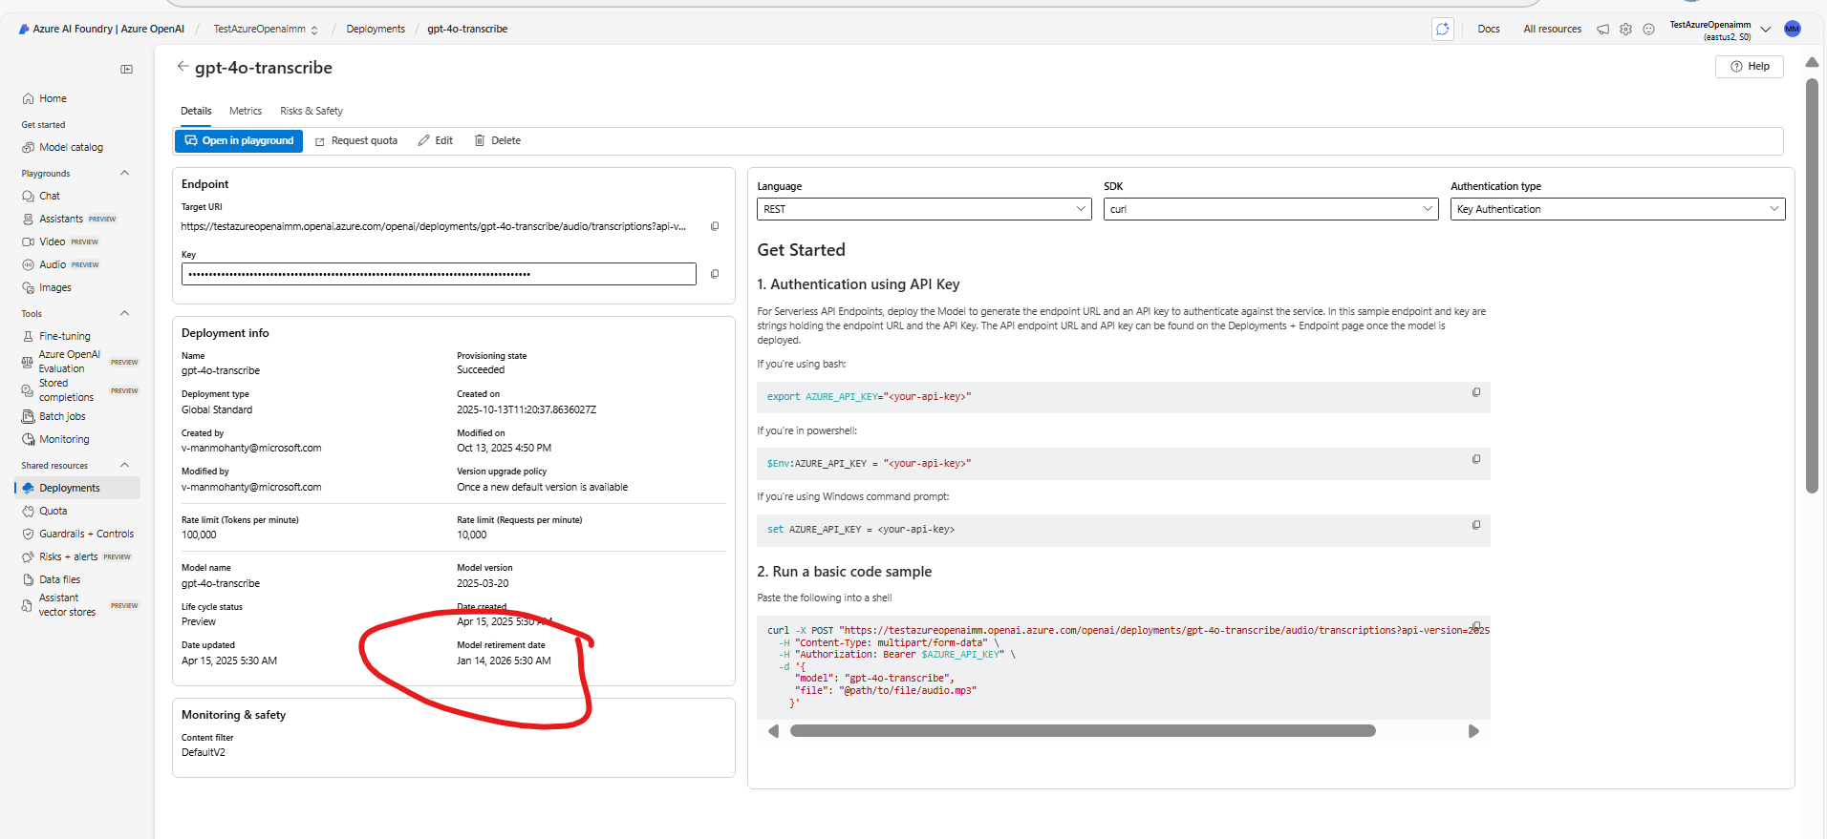Click the Deployments breadcrumb
Viewport: 1827px width, 839px height.
376,29
